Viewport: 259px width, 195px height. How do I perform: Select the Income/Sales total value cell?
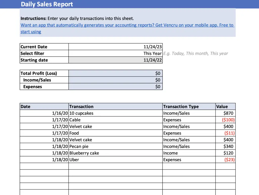pos(115,80)
